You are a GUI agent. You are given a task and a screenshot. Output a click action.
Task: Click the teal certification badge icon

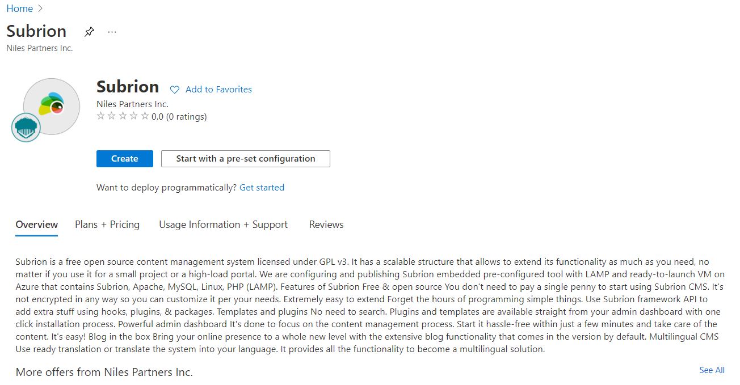(26, 127)
